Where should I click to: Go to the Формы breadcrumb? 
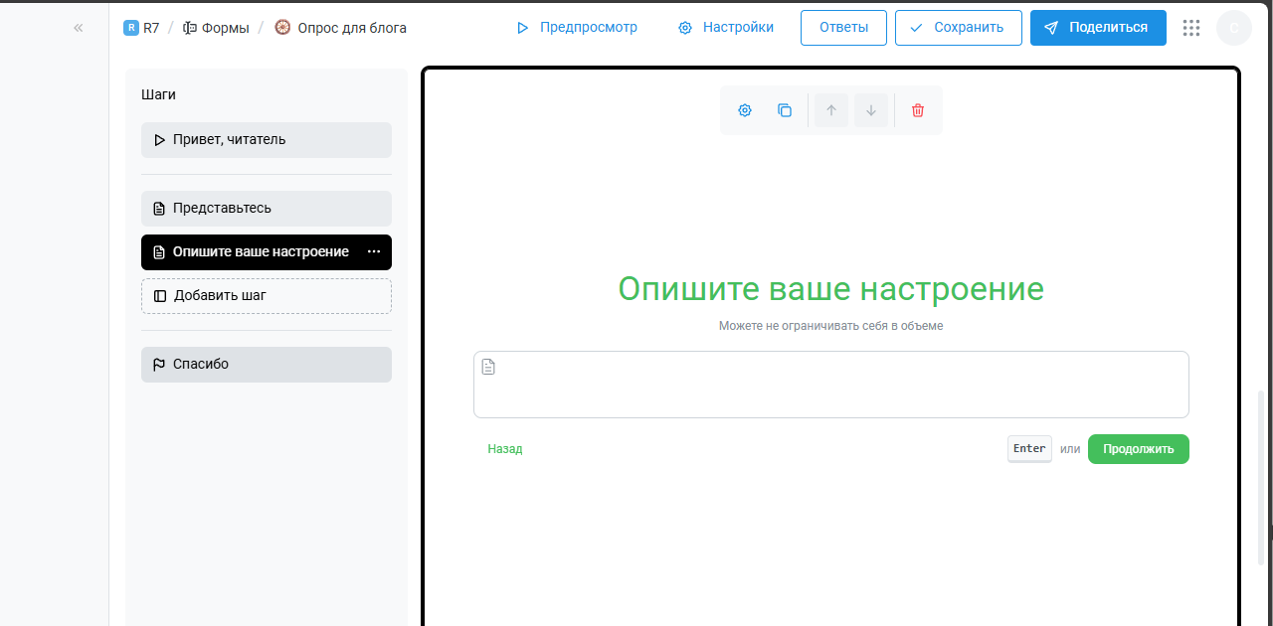pos(216,28)
